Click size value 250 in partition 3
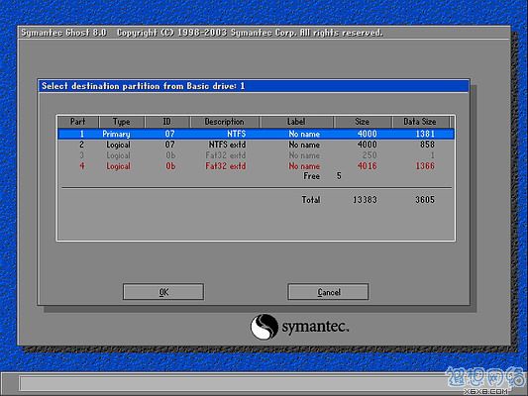The image size is (528, 396). pyautogui.click(x=370, y=155)
